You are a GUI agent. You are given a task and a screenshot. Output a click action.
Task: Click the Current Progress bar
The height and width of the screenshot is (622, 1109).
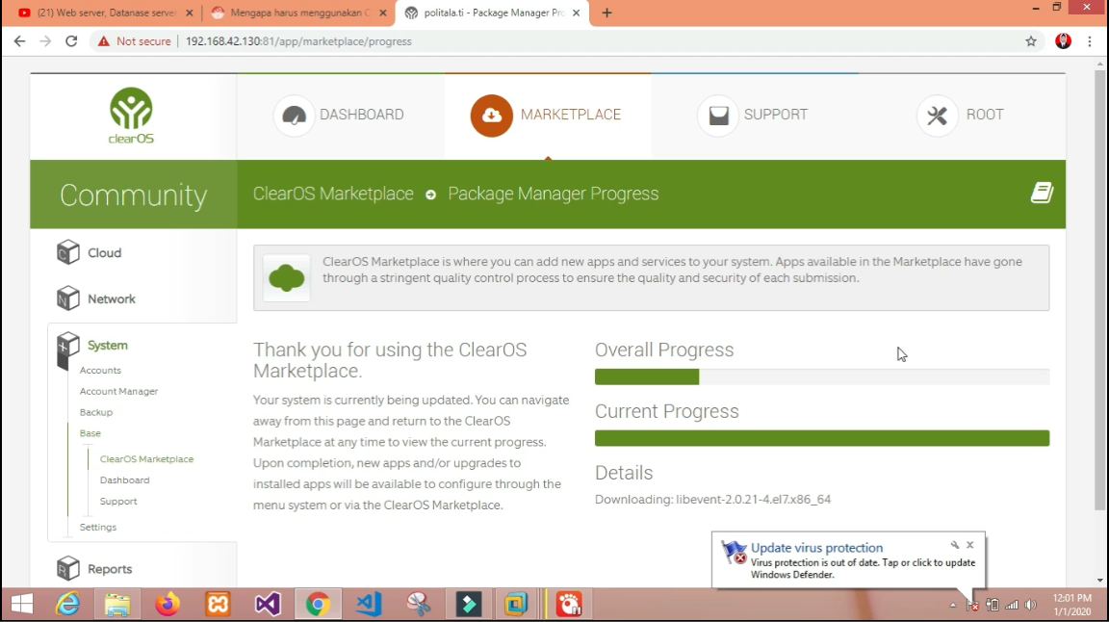(822, 438)
